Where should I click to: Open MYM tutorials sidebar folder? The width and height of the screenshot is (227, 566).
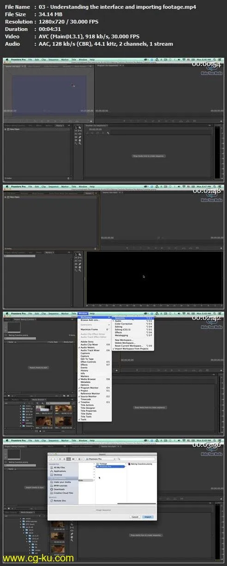click(61, 486)
